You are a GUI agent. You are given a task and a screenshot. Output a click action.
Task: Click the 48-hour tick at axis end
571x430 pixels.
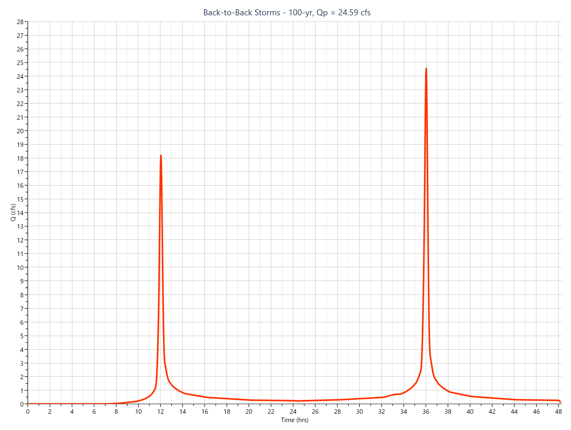pos(559,411)
